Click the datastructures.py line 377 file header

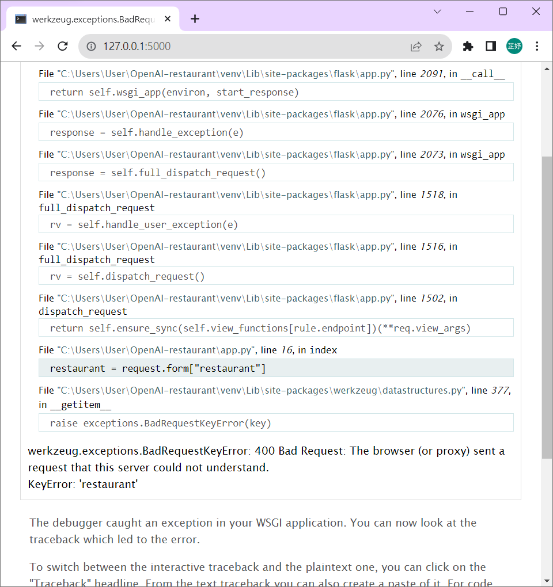tap(275, 397)
